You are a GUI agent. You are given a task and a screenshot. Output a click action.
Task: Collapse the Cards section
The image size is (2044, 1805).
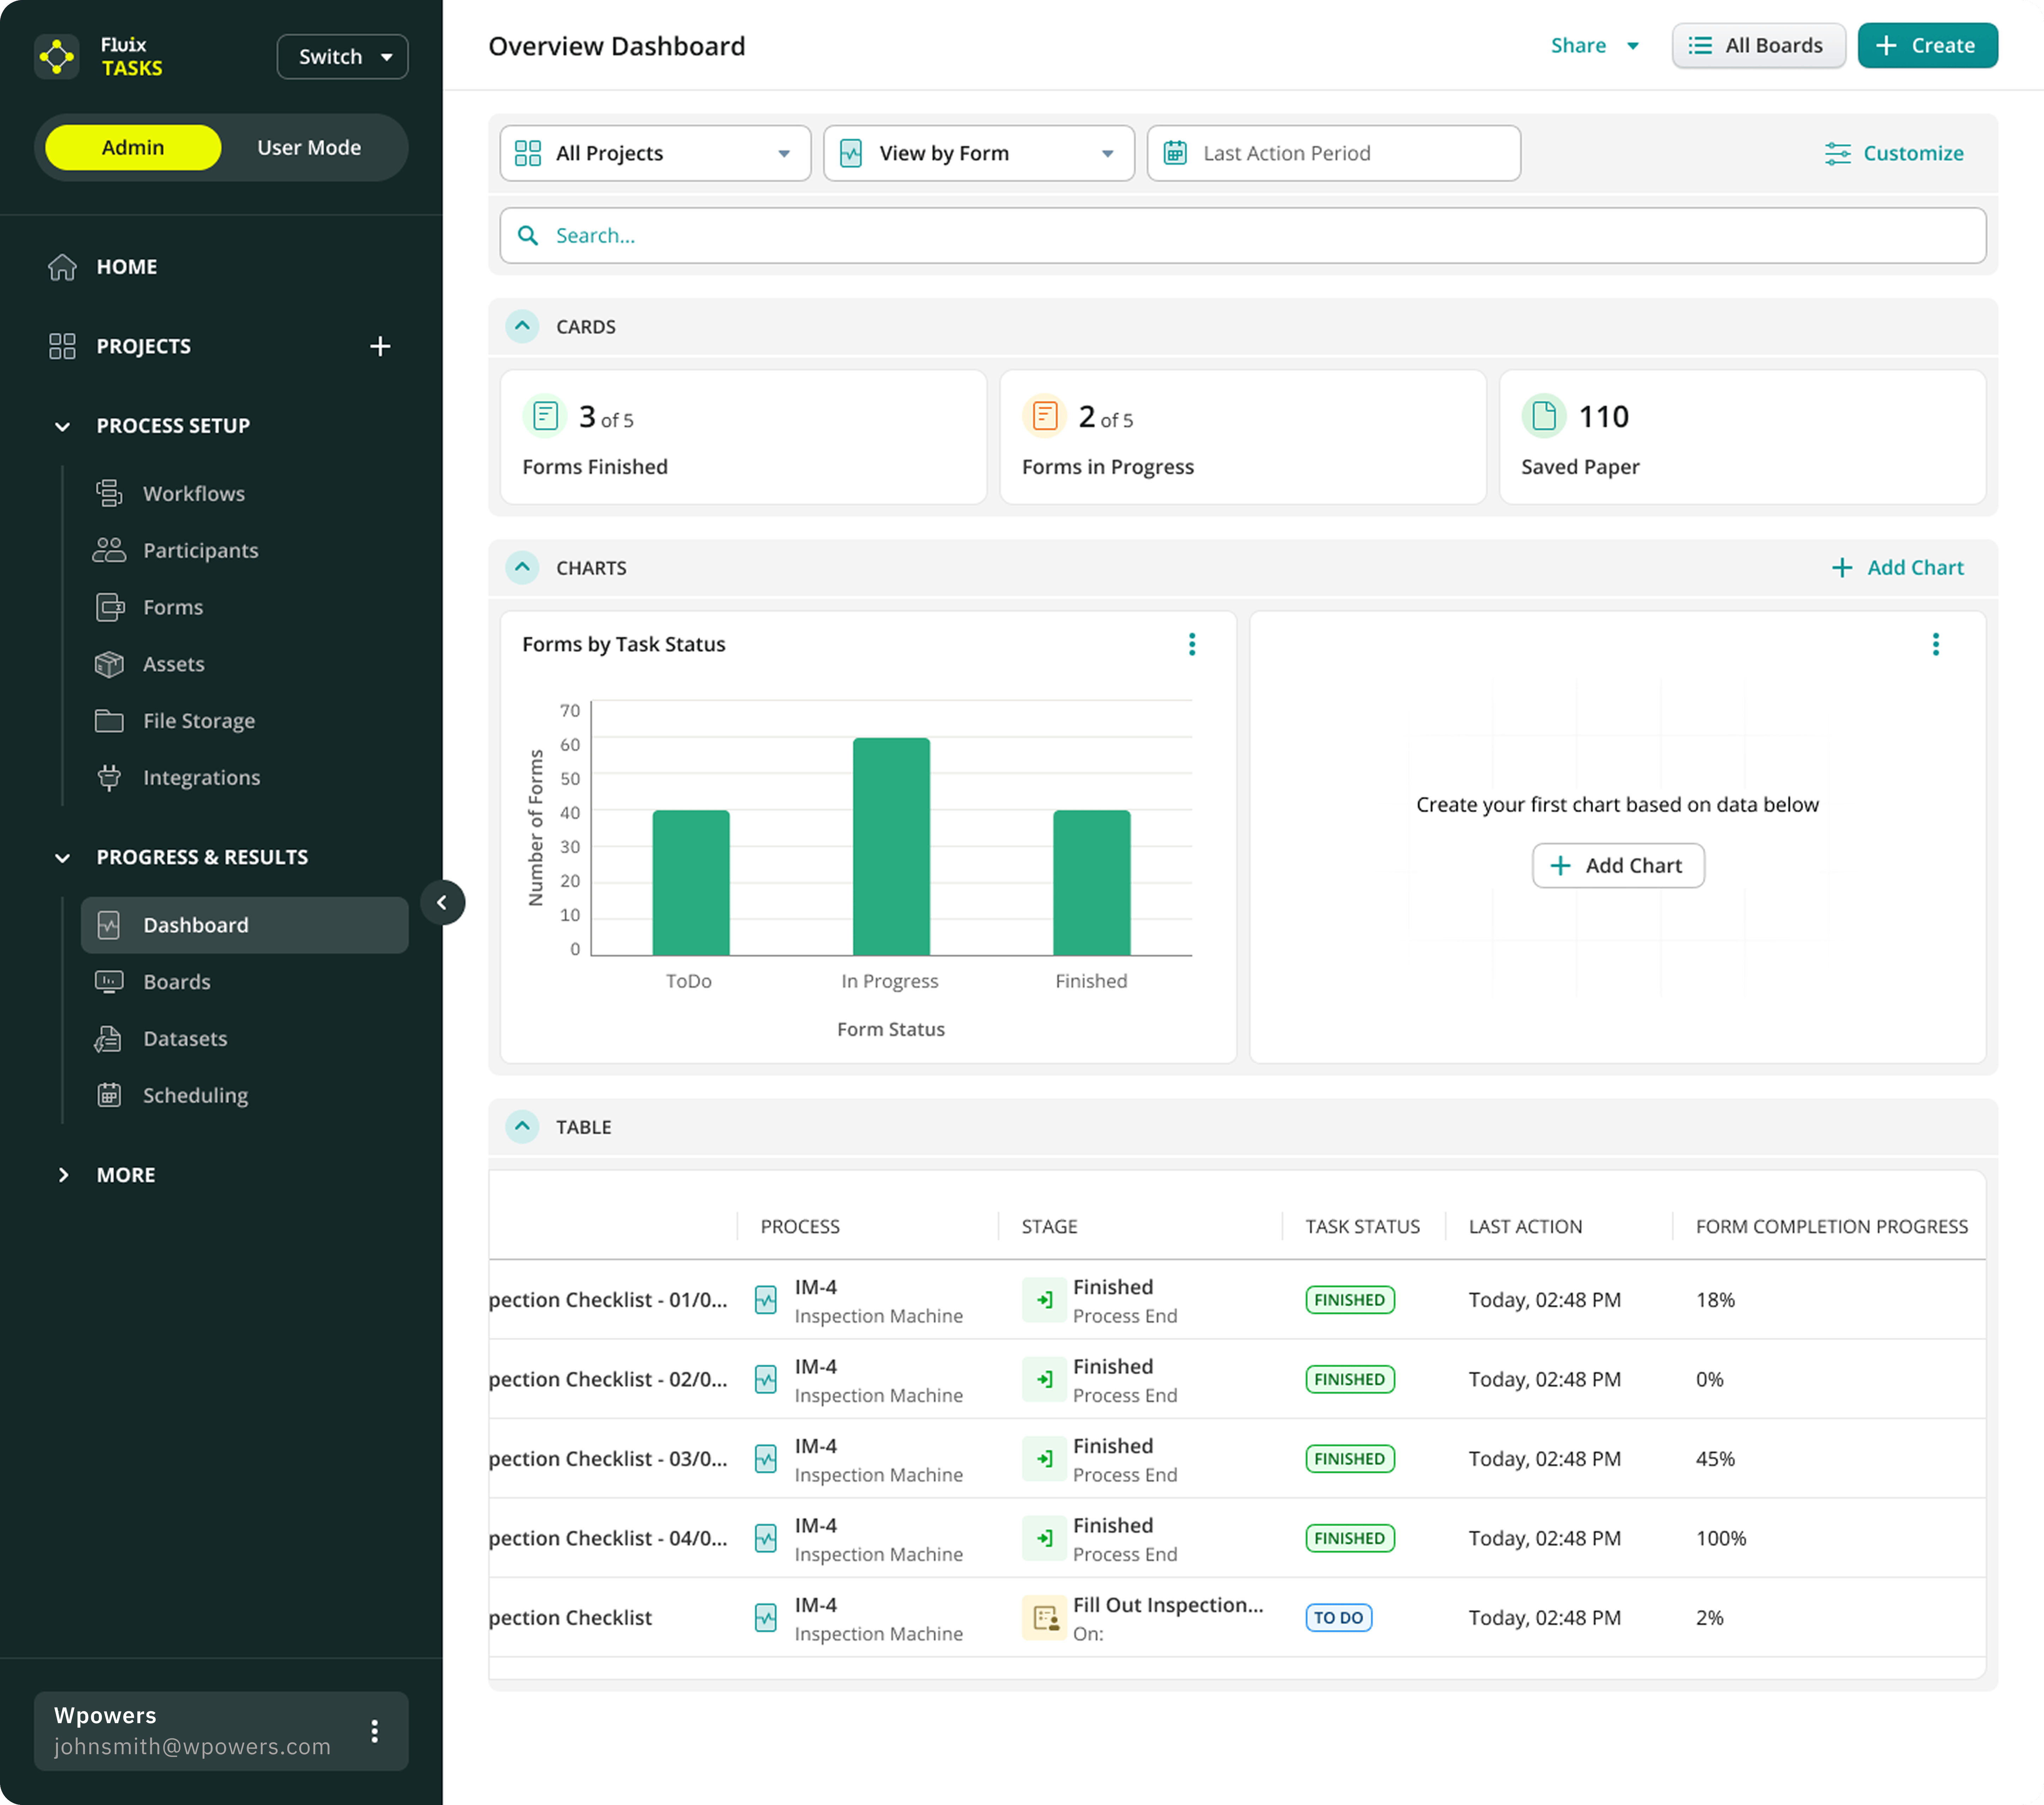[522, 326]
